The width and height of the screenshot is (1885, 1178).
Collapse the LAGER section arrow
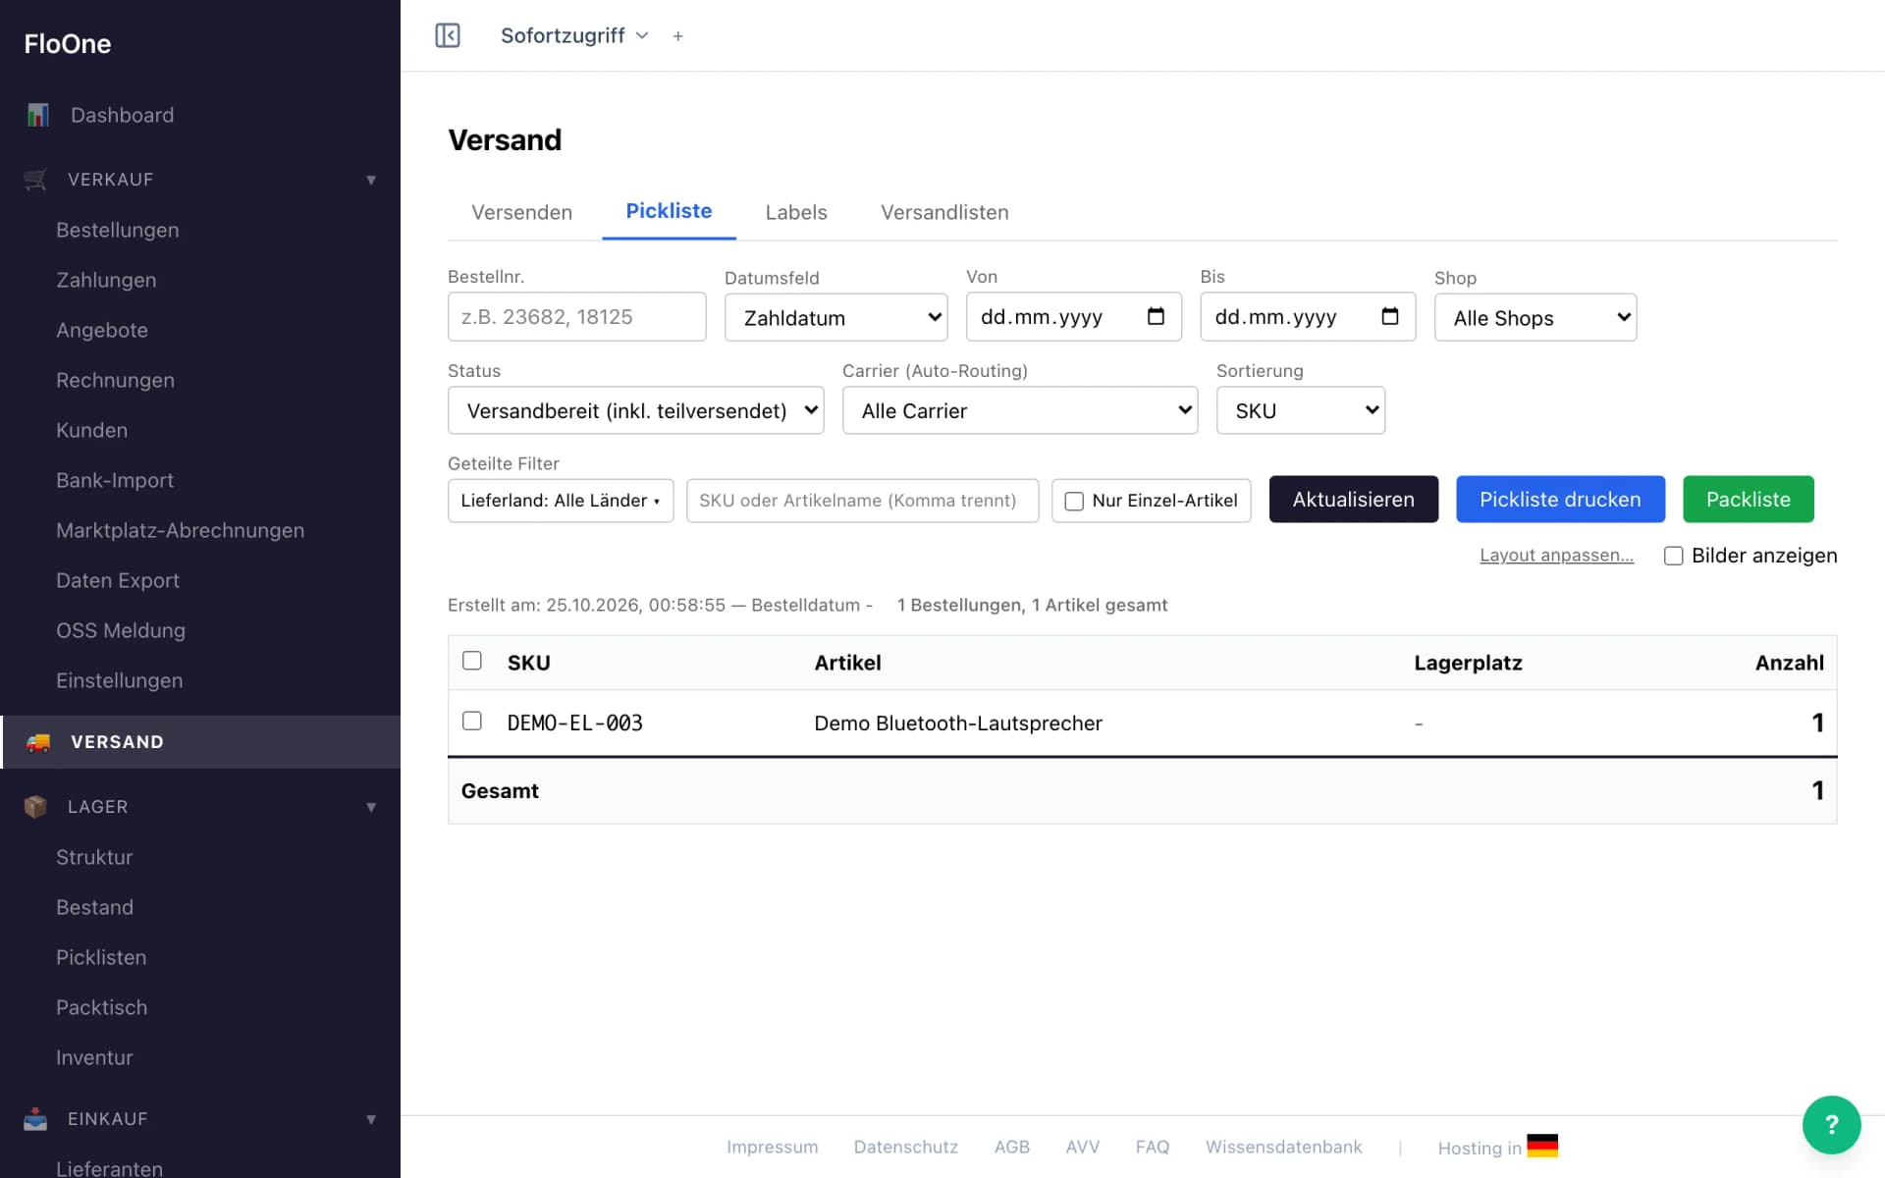pyautogui.click(x=371, y=807)
